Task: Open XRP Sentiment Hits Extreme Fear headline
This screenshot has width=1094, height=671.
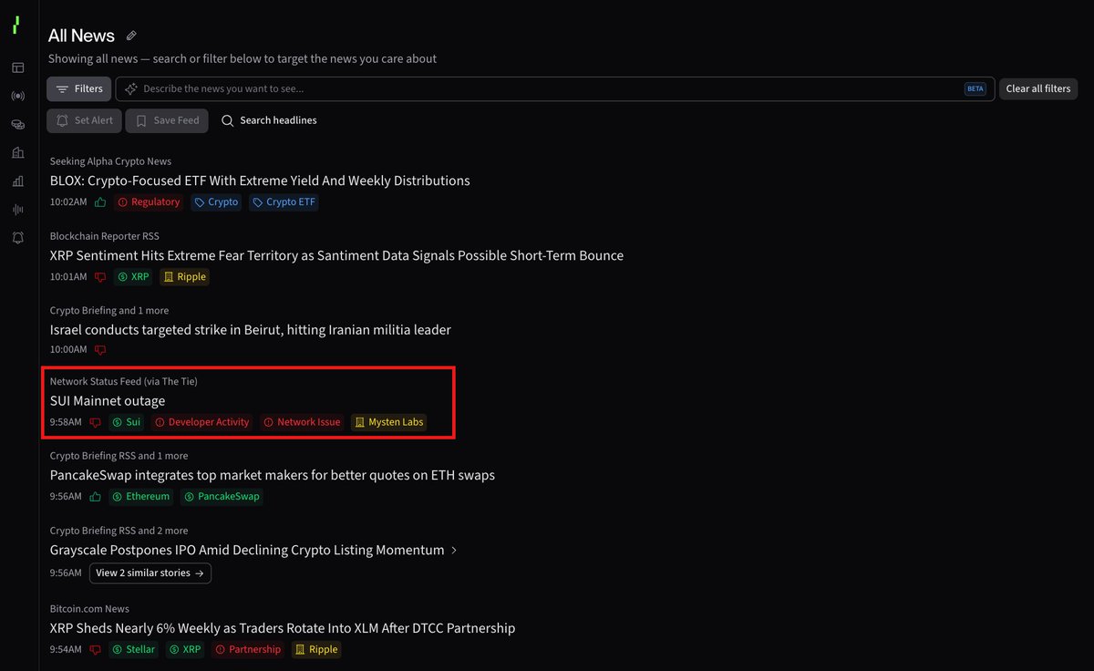Action: tap(336, 255)
